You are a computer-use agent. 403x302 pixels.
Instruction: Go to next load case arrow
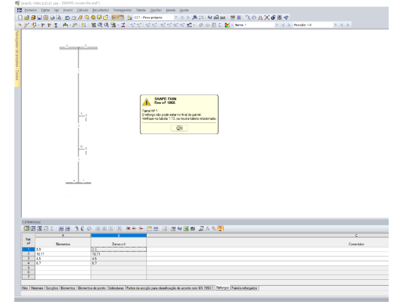point(188,17)
